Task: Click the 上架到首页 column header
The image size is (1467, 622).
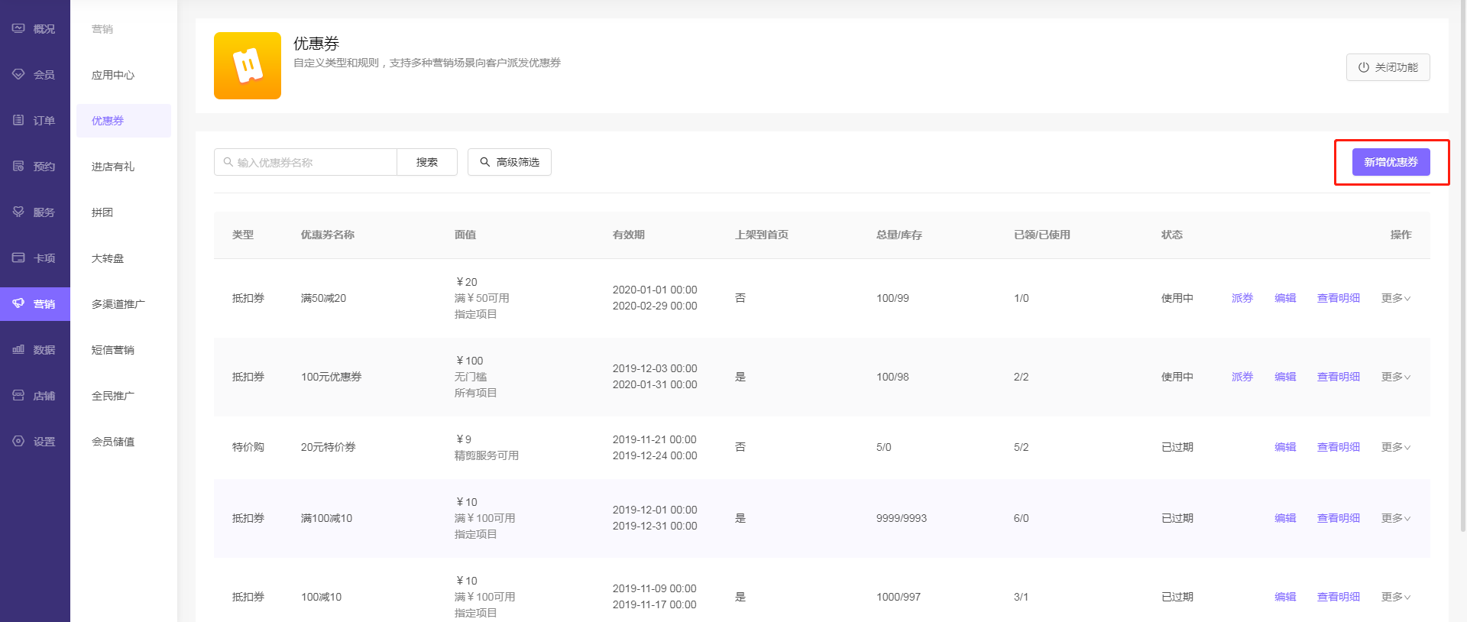Action: coord(762,235)
